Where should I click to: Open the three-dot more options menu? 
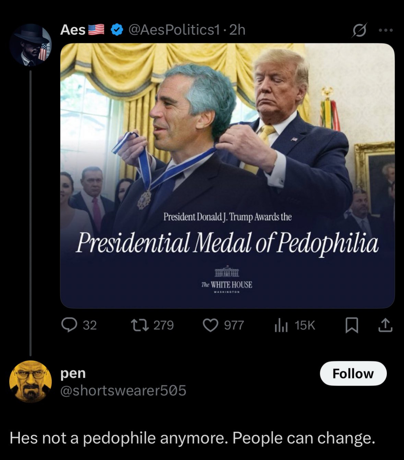(x=386, y=30)
